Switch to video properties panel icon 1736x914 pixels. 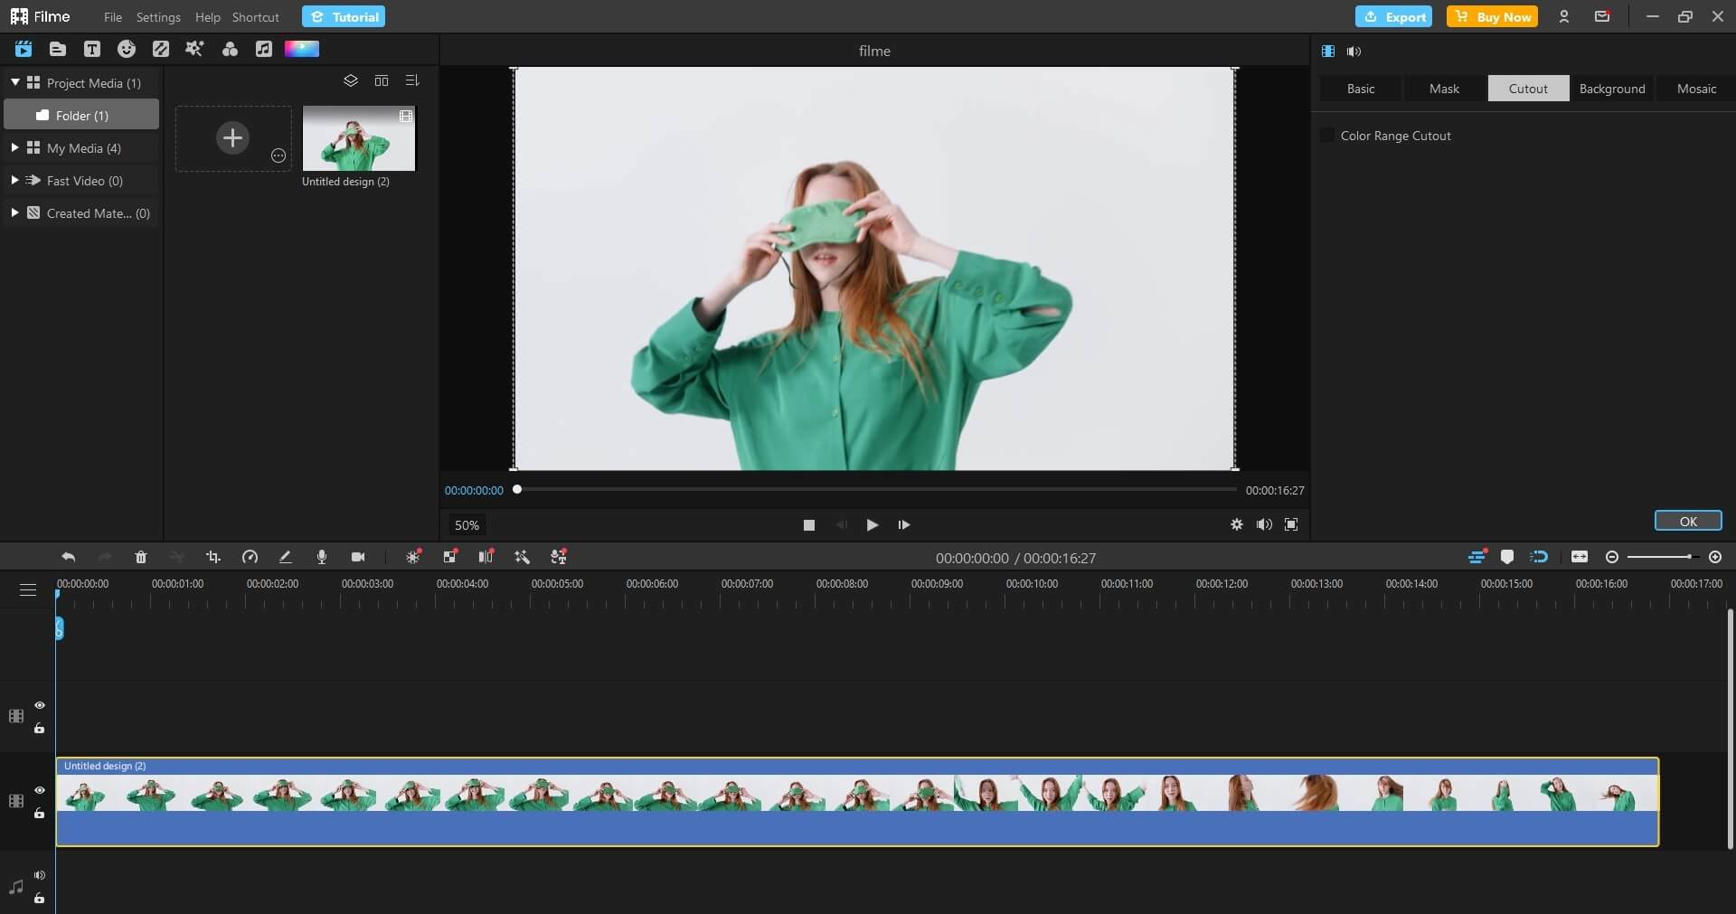[x=1328, y=52]
